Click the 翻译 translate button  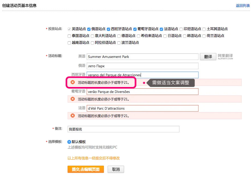coord(208,57)
